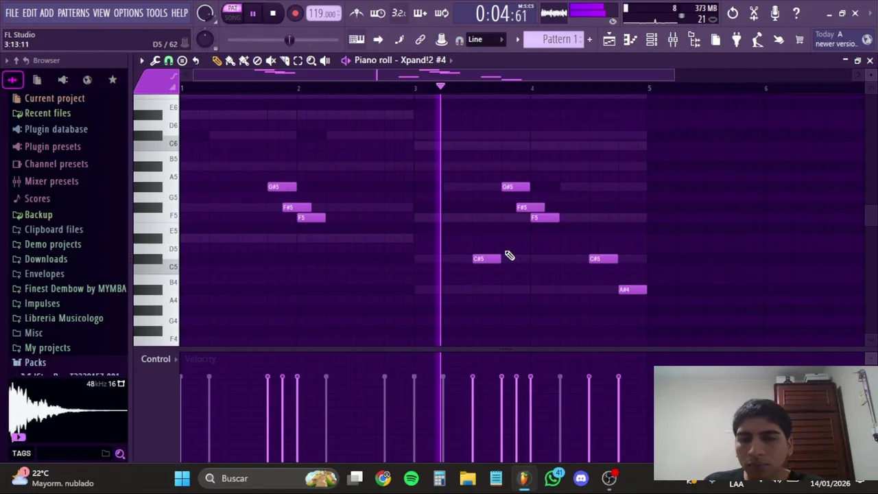Open piano roll stamp options icon
Screen dimensions: 878x494
[182, 60]
